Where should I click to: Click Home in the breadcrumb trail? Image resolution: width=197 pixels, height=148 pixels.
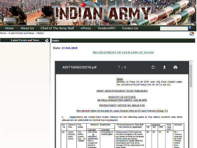(3, 33)
